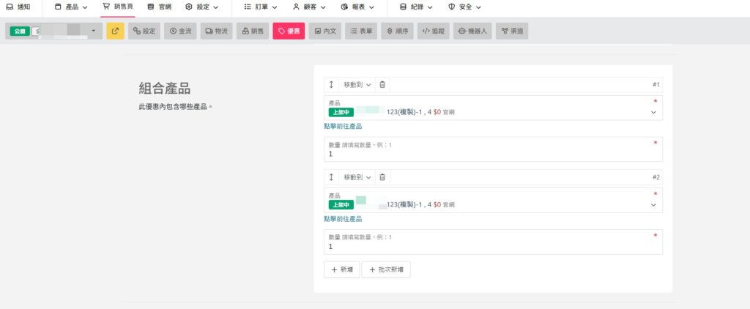Image resolution: width=750 pixels, height=309 pixels.
Task: Open the 追蹤 tracking code section
Action: 433,31
